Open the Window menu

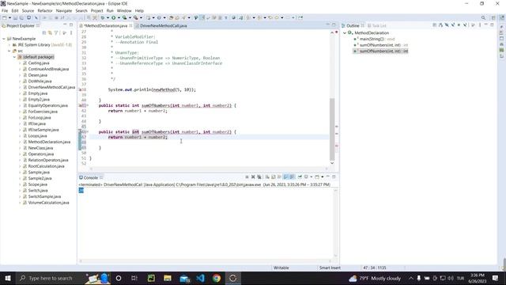124,10
